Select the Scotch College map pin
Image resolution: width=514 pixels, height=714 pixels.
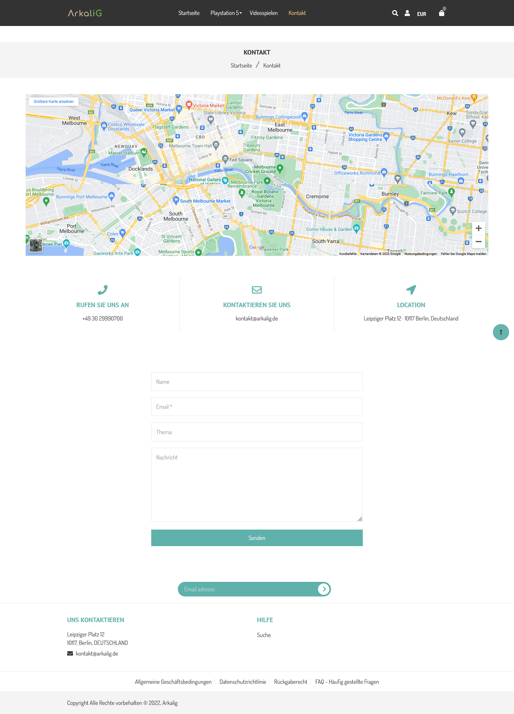point(453,210)
